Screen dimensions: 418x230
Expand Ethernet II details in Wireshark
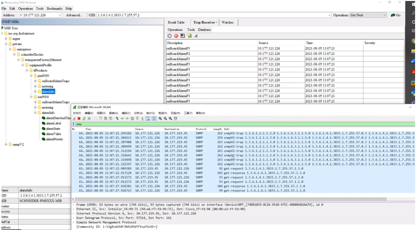(x=74, y=209)
